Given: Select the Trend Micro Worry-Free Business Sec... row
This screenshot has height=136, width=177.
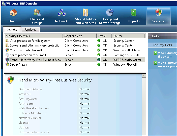Looking at the screenshot, I should pyautogui.click(x=75, y=60).
